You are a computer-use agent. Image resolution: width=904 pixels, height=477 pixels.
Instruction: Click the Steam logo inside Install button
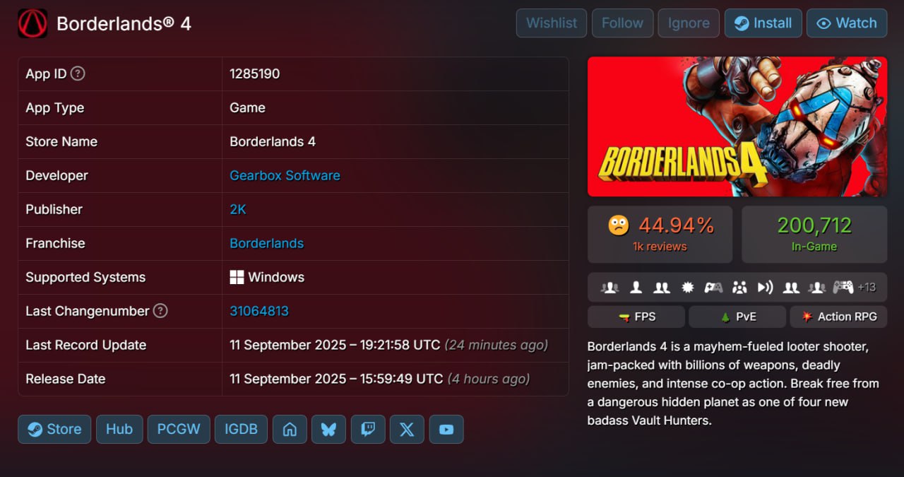pyautogui.click(x=742, y=23)
